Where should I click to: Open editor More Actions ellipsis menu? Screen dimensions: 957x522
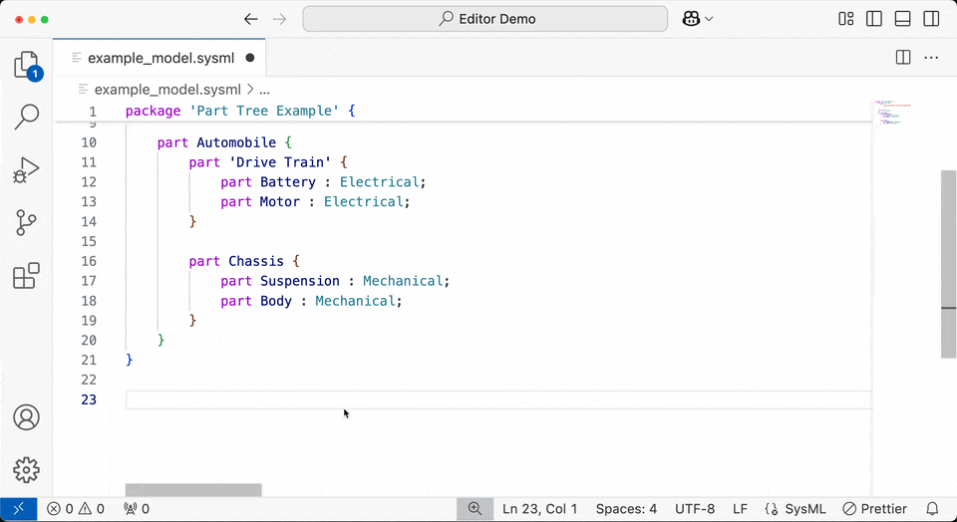931,58
